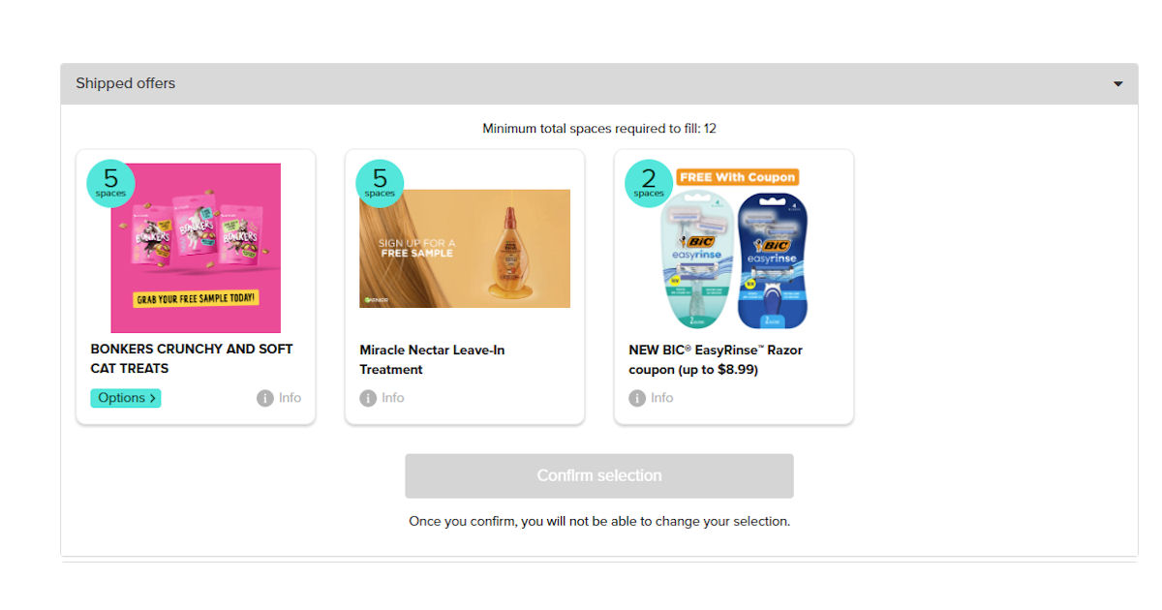Click the info icon on Miracle Nectar card

[x=368, y=398]
